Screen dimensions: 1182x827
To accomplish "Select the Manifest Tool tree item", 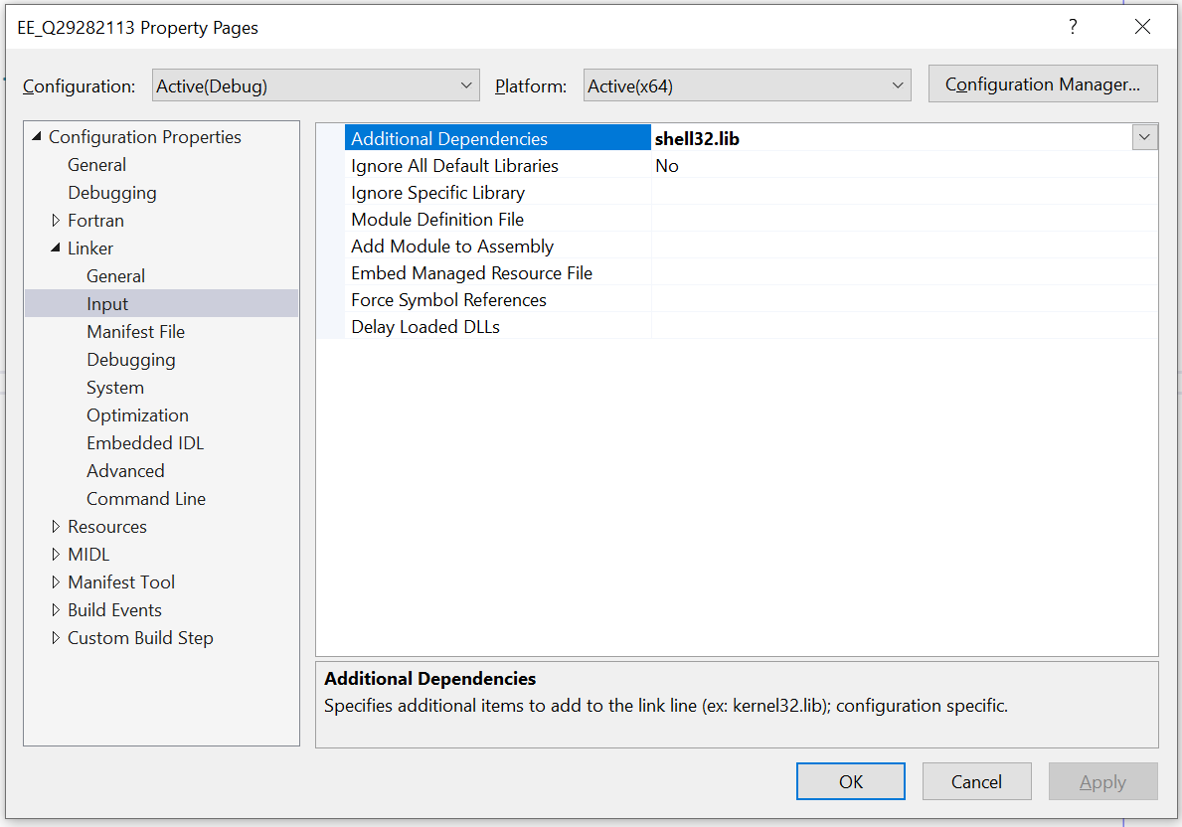I will (x=121, y=582).
